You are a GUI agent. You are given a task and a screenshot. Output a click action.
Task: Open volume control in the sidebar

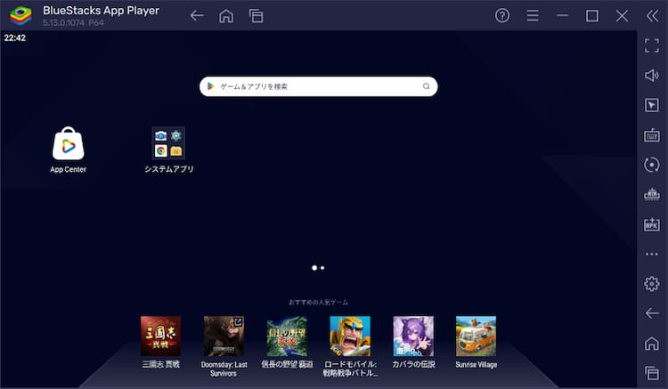tap(652, 76)
